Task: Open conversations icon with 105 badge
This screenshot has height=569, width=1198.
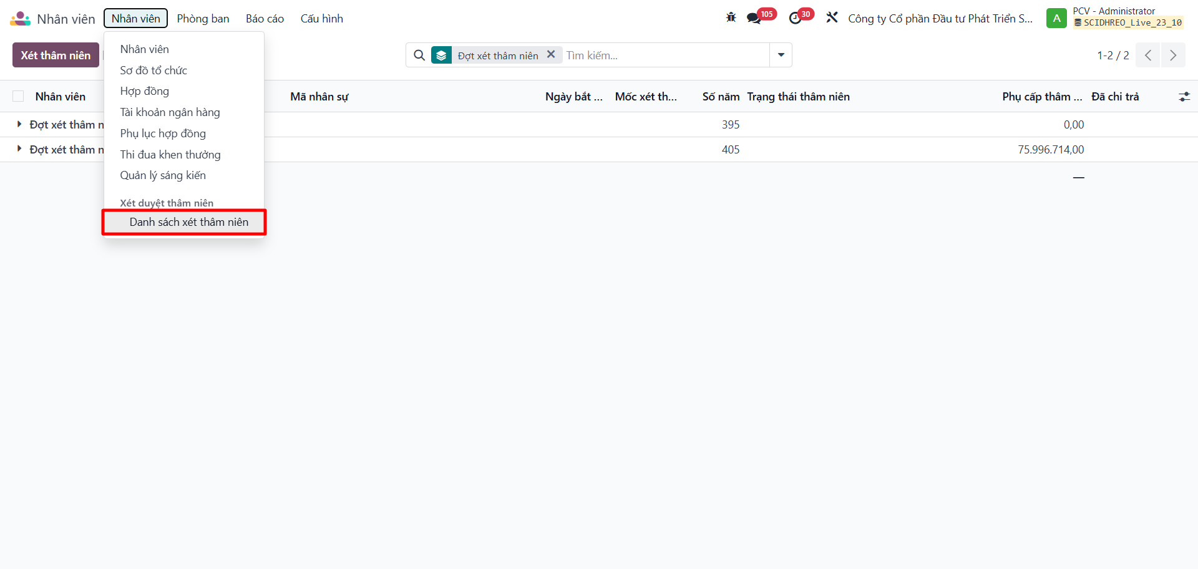Action: tap(754, 18)
